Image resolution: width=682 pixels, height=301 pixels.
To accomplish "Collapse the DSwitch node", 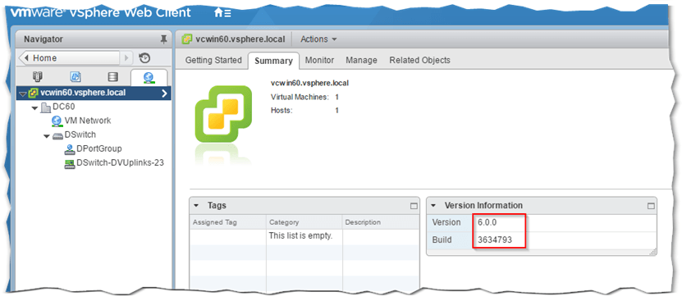I will tap(47, 135).
